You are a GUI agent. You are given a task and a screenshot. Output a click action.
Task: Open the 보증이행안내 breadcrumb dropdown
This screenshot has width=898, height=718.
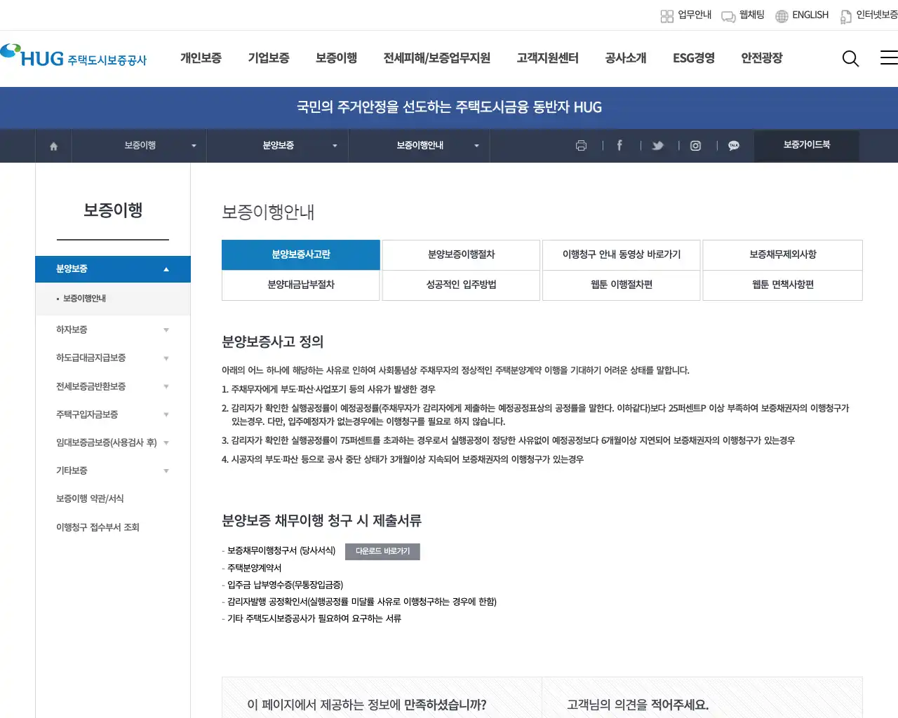coord(419,146)
